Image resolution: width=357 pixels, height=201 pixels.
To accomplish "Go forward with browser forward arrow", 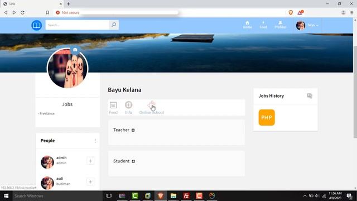I will click(x=14, y=12).
